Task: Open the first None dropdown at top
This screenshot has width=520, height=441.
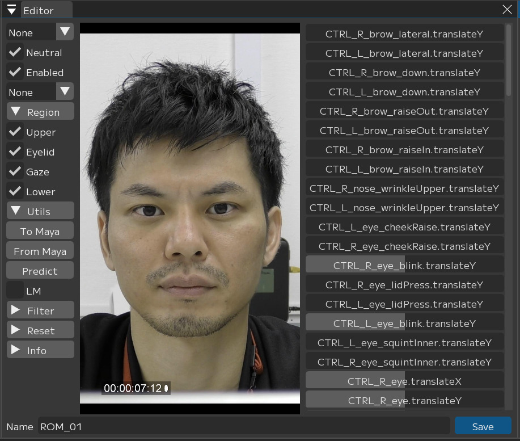Action: click(40, 32)
